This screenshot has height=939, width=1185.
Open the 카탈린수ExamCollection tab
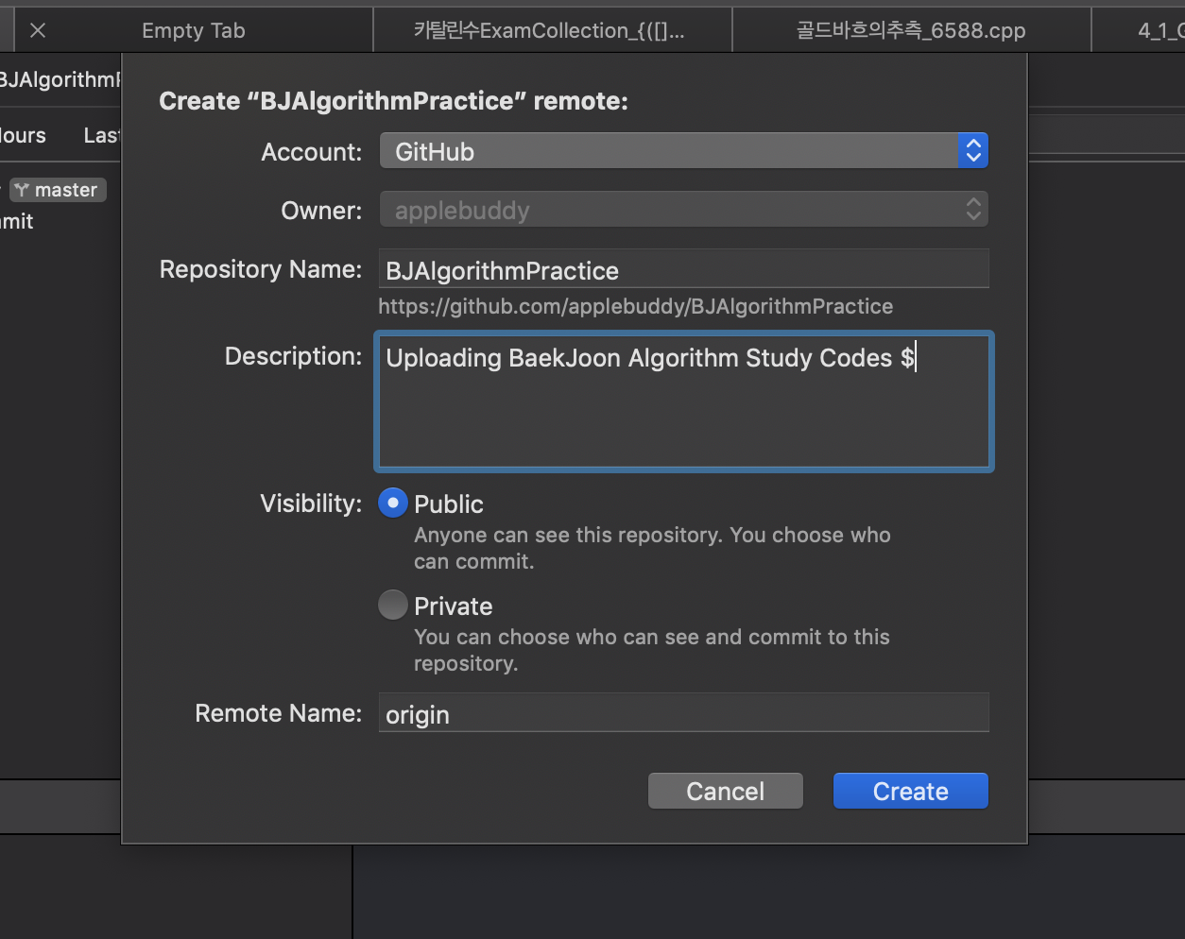click(553, 30)
